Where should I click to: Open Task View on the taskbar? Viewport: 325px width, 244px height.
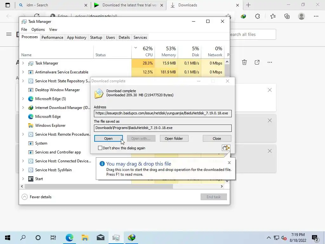coord(53,238)
